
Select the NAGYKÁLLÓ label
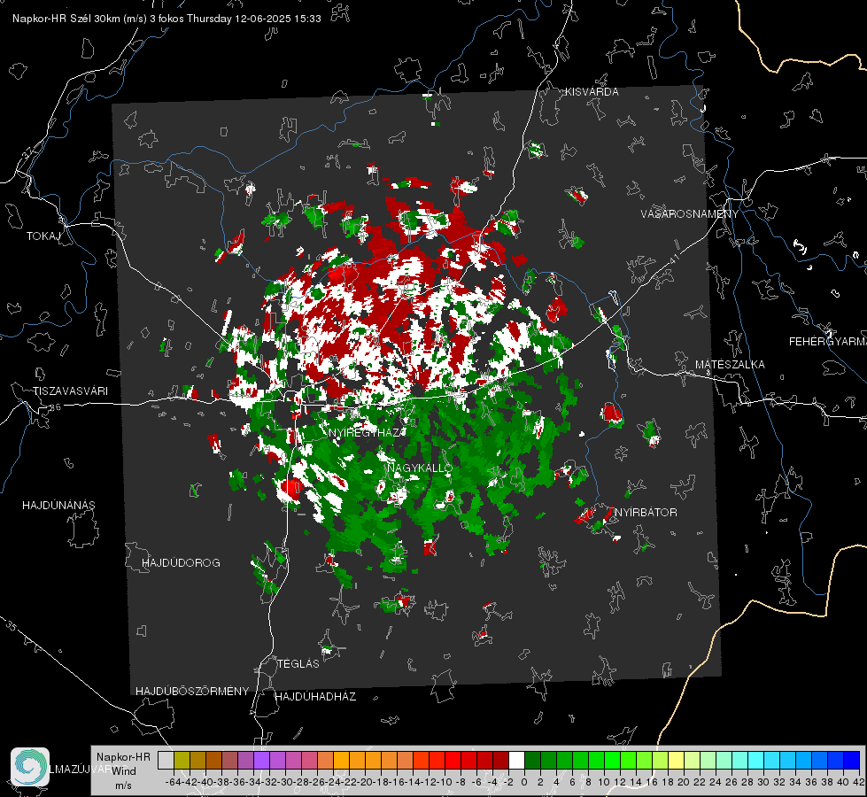pos(420,468)
